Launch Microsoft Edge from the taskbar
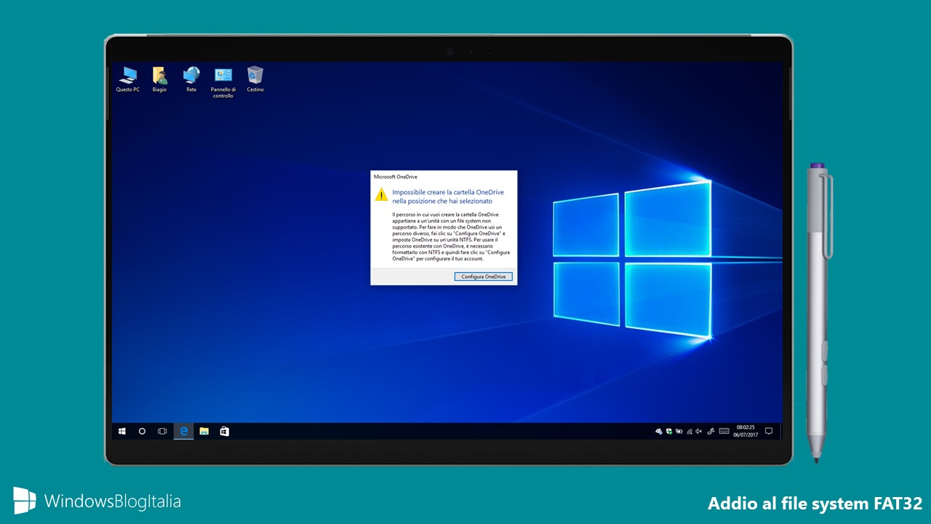931x524 pixels. pyautogui.click(x=183, y=432)
